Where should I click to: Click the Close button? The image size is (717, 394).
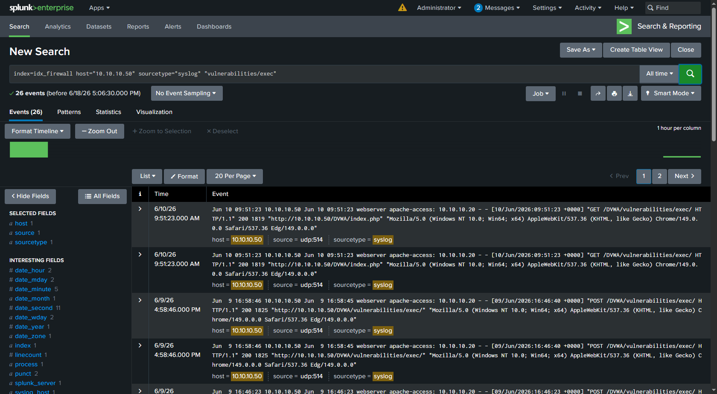pos(686,50)
